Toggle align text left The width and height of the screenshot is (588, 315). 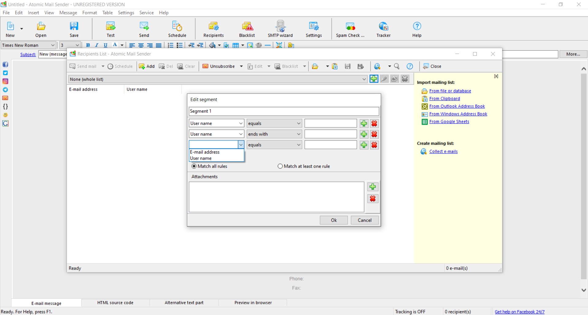132,45
